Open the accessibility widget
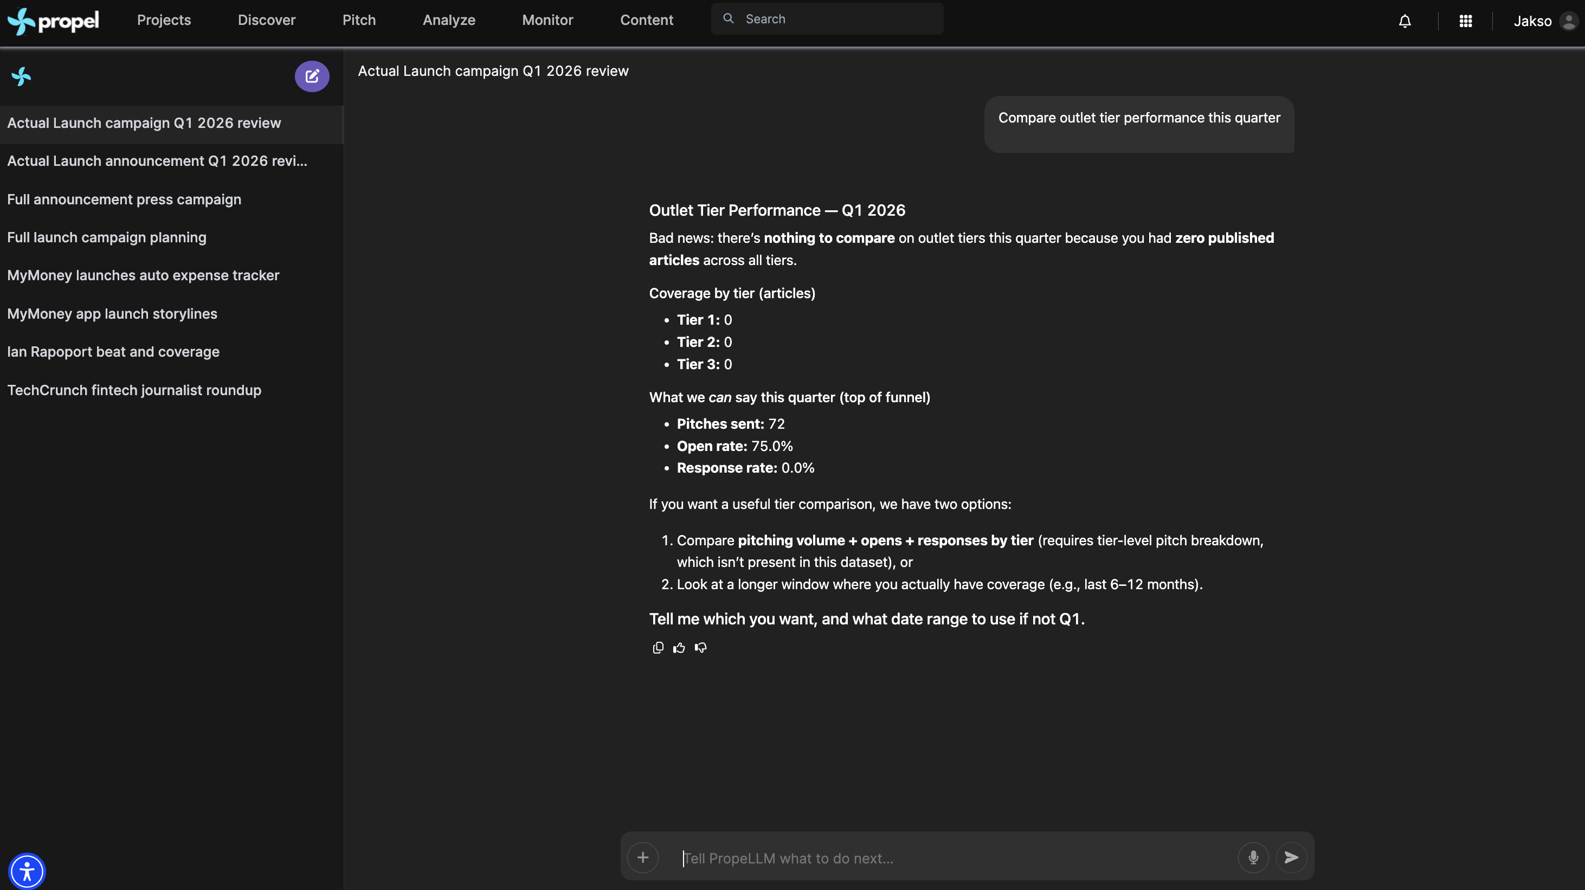The image size is (1585, 890). tap(27, 871)
